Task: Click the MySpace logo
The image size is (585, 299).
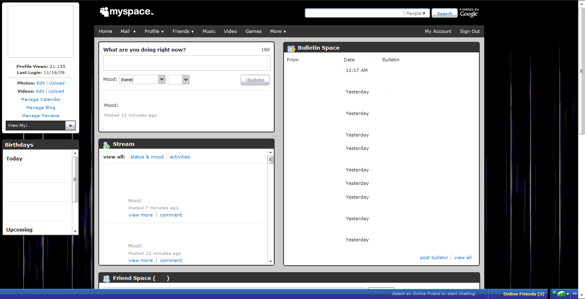Action: tap(126, 12)
